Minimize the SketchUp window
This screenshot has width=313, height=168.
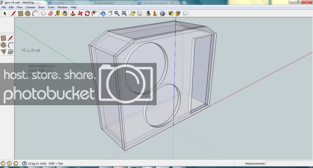click(292, 2)
